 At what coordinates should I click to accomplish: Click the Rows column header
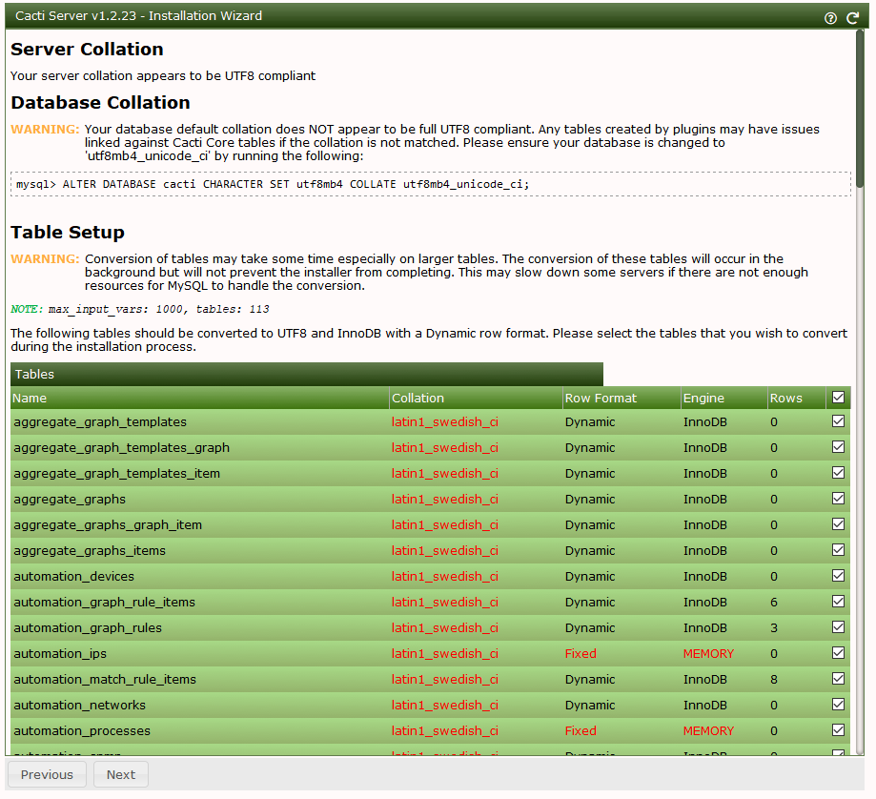pyautogui.click(x=797, y=398)
